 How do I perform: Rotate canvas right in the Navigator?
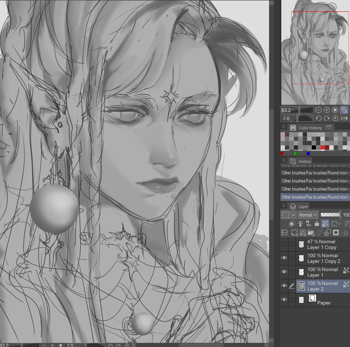point(327,118)
